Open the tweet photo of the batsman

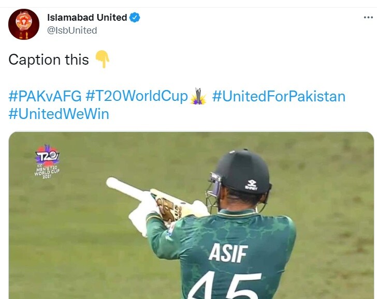pos(191,215)
